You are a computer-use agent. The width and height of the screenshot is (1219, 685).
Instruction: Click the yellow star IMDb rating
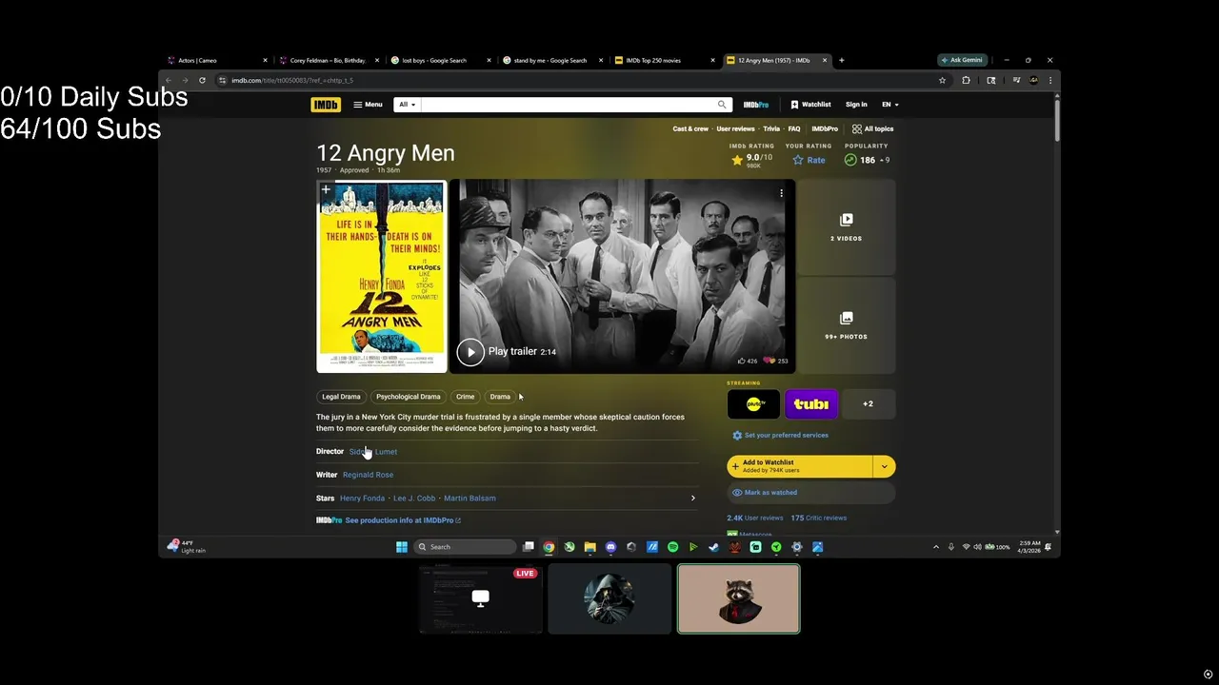736,160
